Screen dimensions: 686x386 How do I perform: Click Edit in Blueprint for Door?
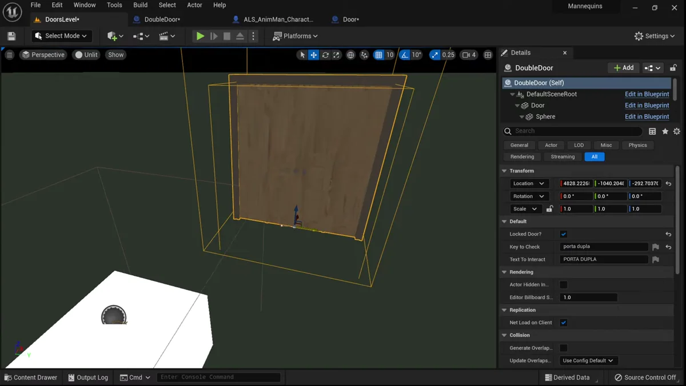tap(647, 105)
